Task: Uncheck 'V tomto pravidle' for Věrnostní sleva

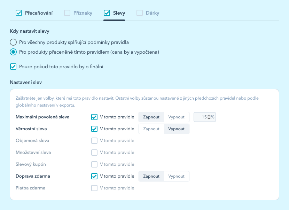Action: 94,129
